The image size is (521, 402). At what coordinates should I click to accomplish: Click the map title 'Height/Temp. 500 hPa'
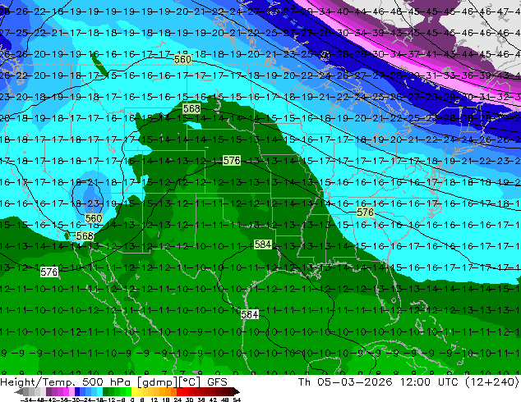pos(64,382)
